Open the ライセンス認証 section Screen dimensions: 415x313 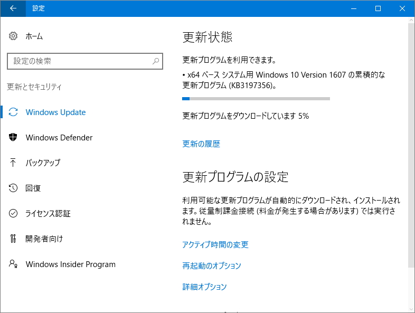(x=48, y=214)
